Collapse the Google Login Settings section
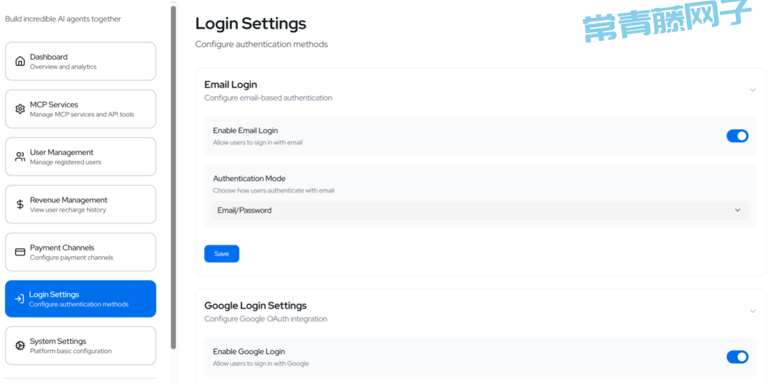 pos(752,311)
